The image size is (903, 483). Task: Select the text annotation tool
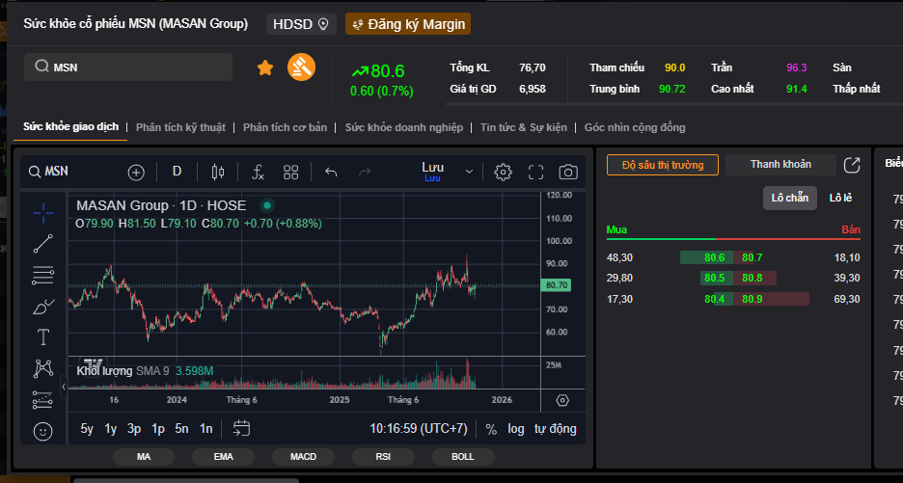(42, 336)
